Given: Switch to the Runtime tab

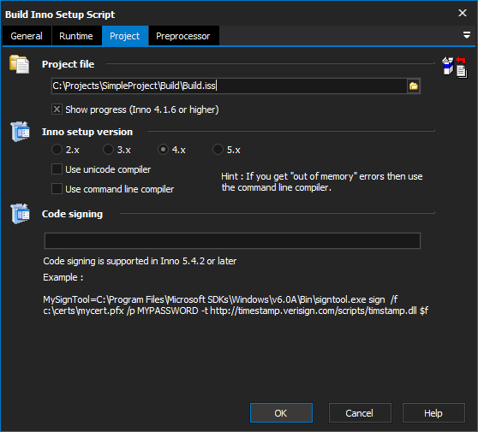Looking at the screenshot, I should [76, 36].
